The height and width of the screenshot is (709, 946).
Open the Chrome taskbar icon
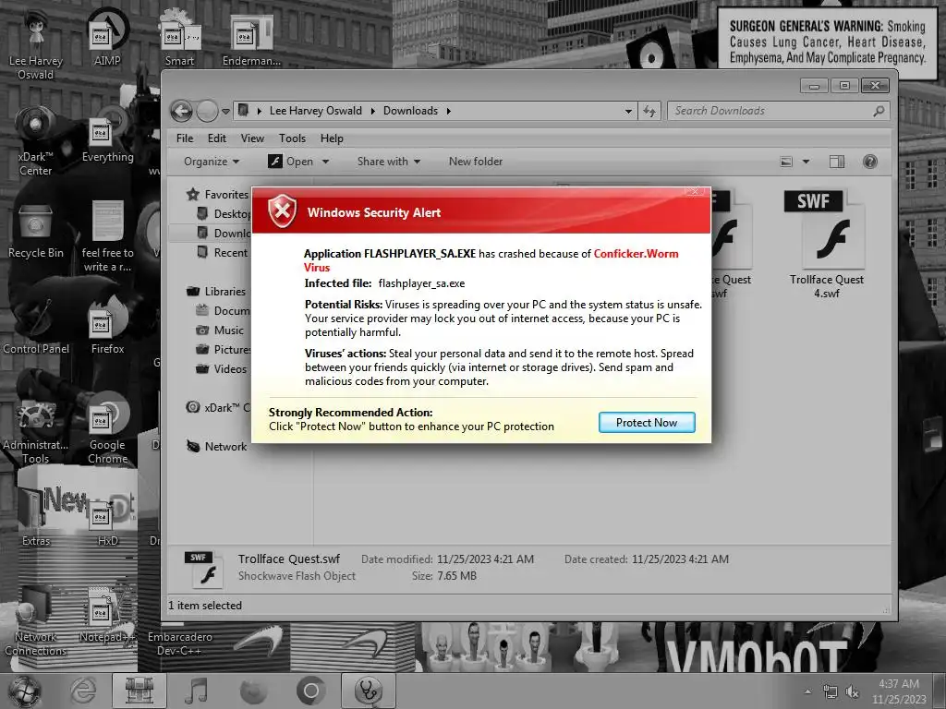310,691
